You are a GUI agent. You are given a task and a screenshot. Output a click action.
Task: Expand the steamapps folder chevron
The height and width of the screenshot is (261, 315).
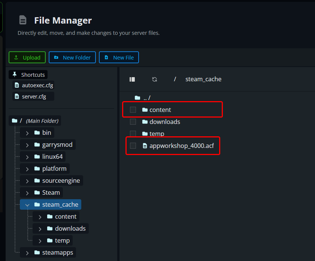click(x=27, y=253)
